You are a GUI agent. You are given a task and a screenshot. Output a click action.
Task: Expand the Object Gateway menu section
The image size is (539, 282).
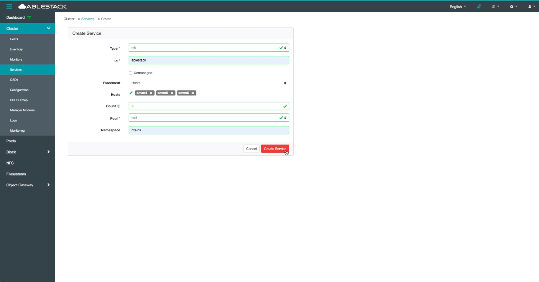coord(28,185)
